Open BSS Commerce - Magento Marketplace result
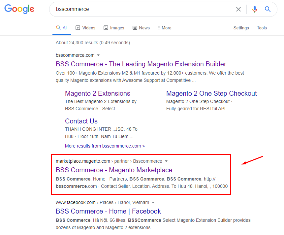The width and height of the screenshot is (284, 235). 114,170
